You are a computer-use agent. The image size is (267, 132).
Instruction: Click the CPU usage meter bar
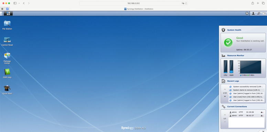tap(225, 67)
